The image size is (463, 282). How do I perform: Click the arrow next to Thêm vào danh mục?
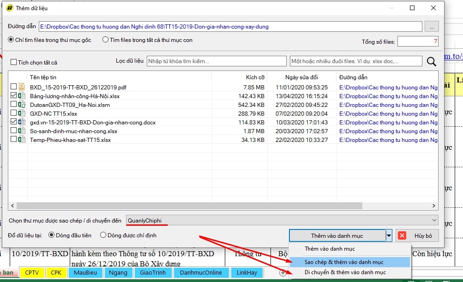click(389, 235)
